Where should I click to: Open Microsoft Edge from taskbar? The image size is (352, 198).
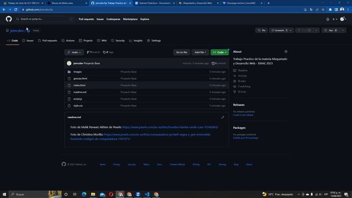pyautogui.click(x=84, y=194)
